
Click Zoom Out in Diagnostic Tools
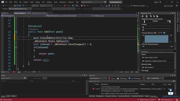pos(154,16)
